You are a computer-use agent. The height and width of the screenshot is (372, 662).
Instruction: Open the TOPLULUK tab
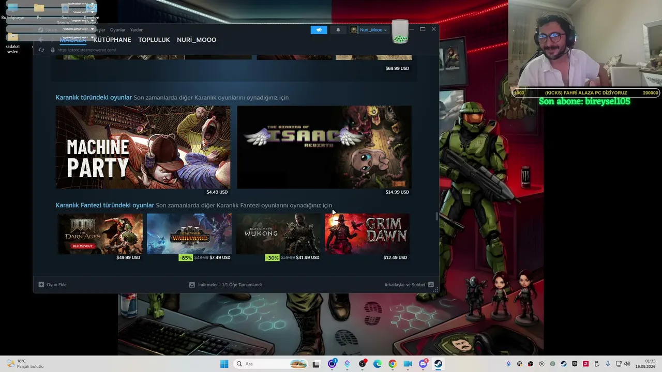pos(154,40)
